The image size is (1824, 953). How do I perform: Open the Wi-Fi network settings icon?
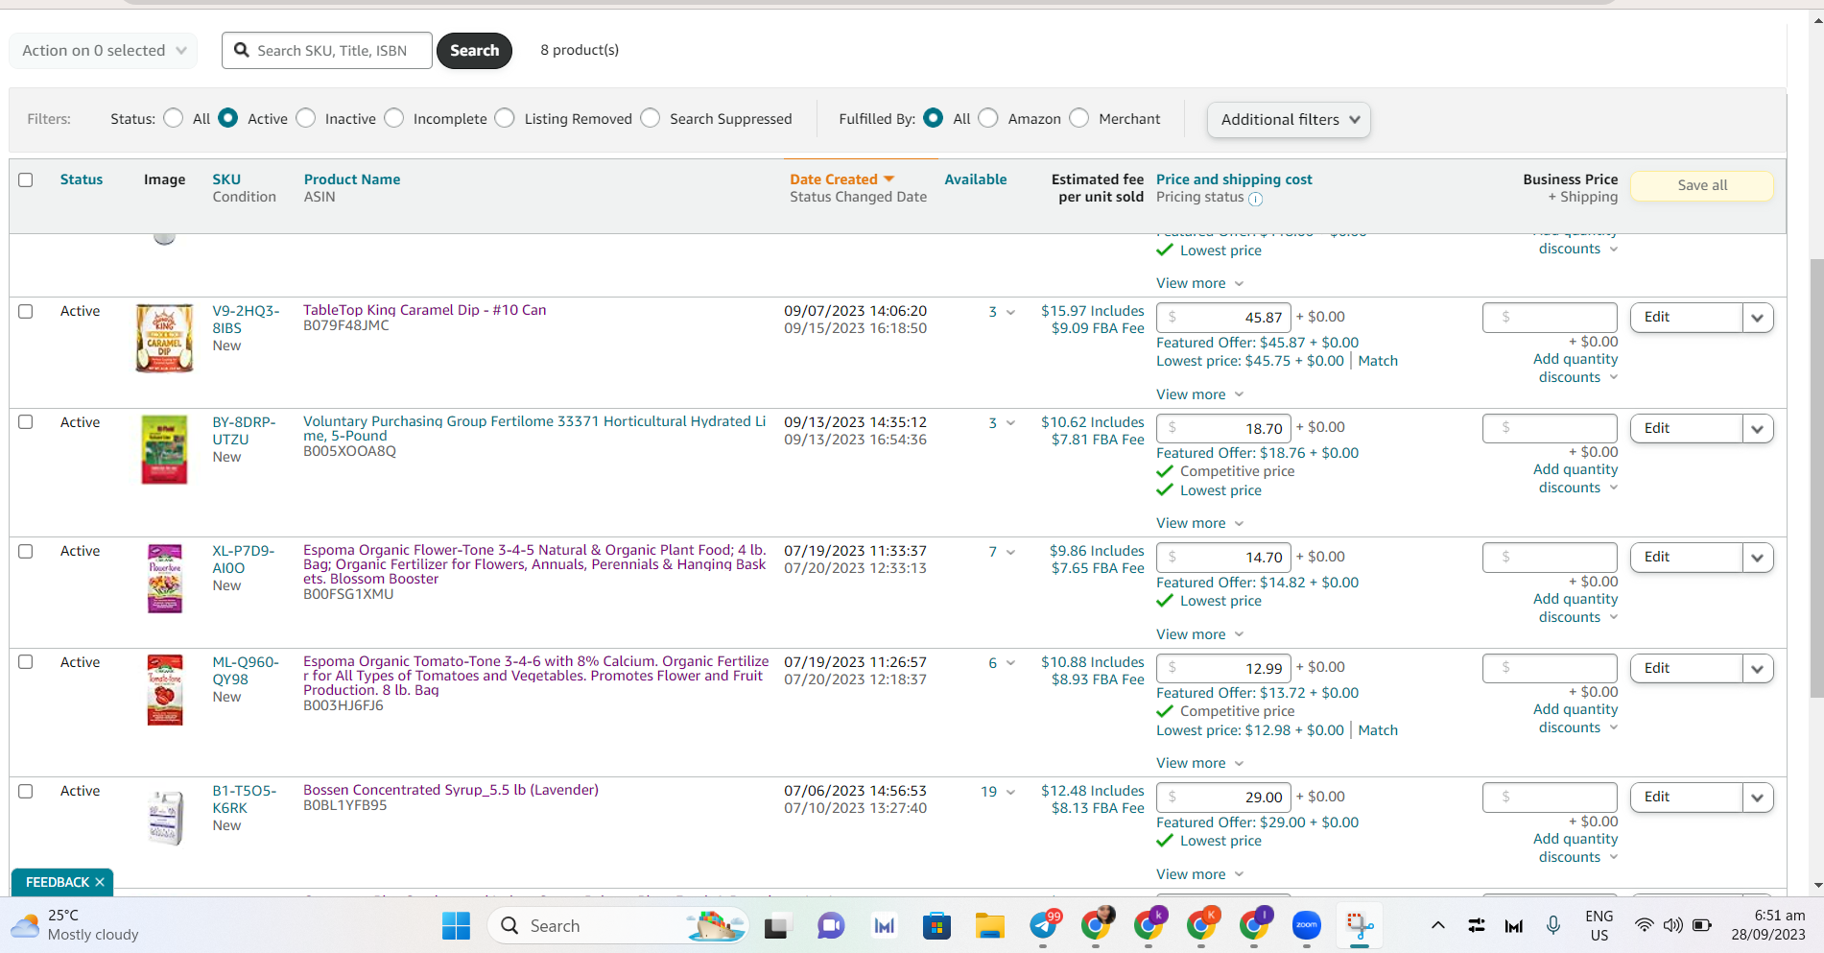tap(1645, 925)
